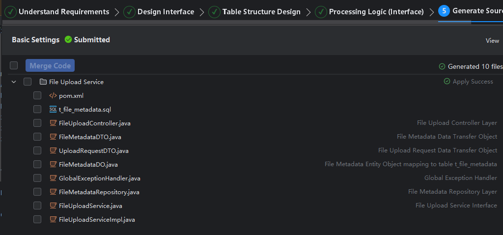Click the Java icon for FileUploadController.java
Viewport: 503px width, 235px height.
pyautogui.click(x=53, y=123)
